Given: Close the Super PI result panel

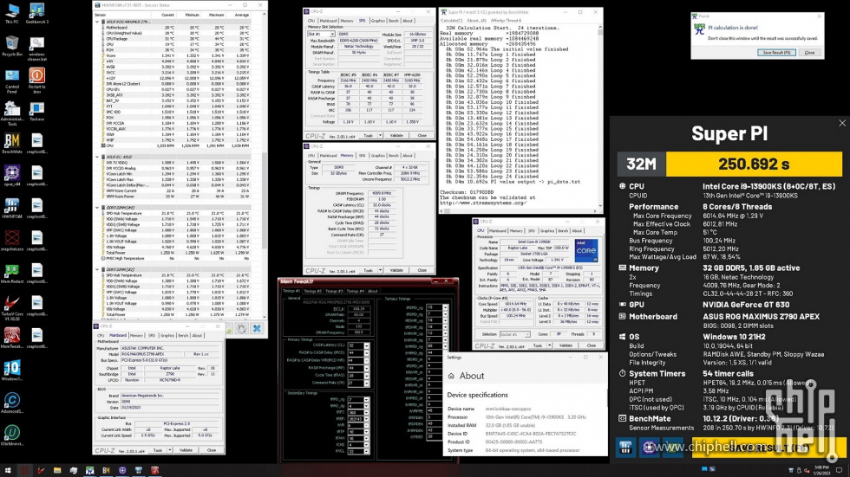Looking at the screenshot, I should pyautogui.click(x=842, y=123).
